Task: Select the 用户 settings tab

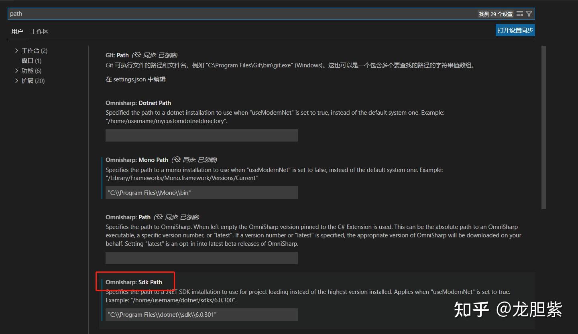Action: (17, 31)
